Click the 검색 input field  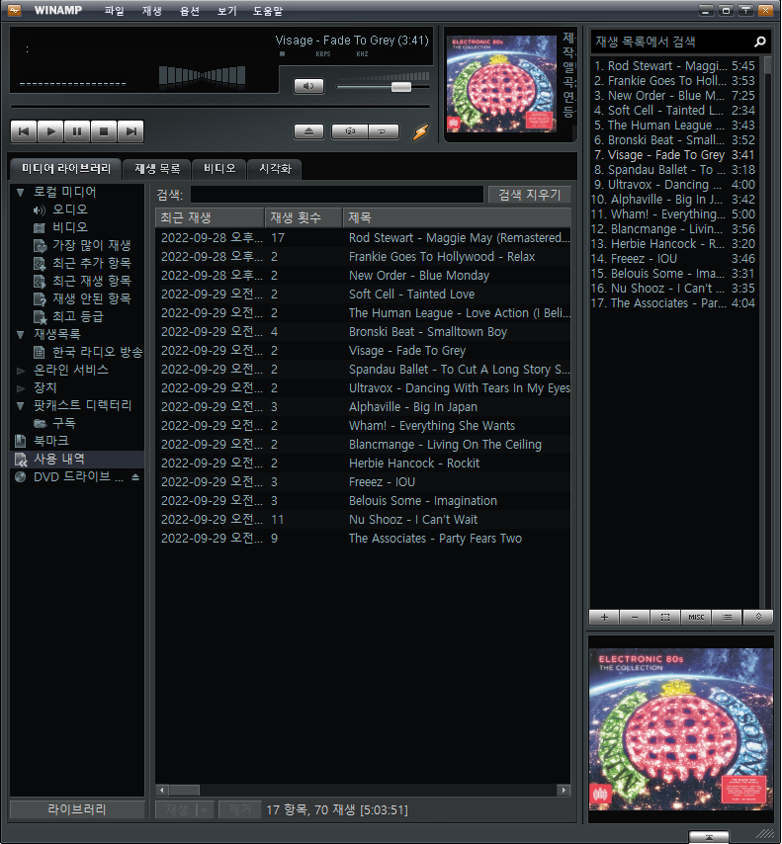[336, 195]
